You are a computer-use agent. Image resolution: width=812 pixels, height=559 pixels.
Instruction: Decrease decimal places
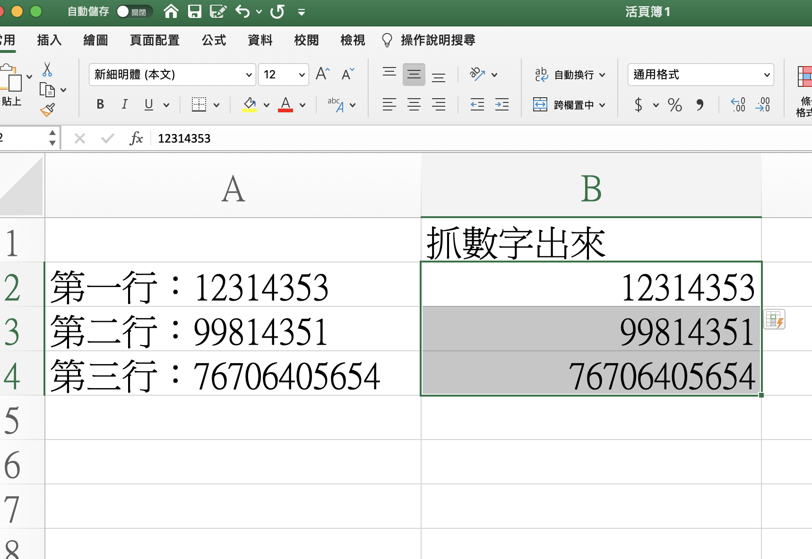pos(763,104)
